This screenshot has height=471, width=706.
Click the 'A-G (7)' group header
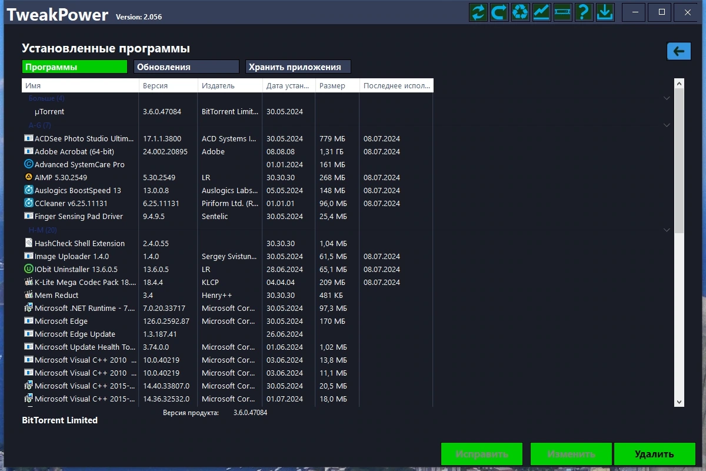pos(40,125)
